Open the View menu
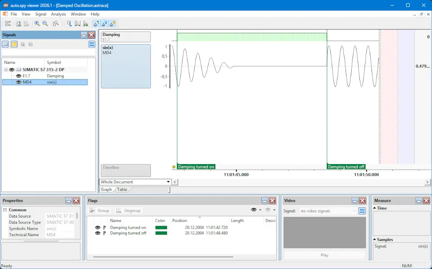Screen dimensions: 432x269 coord(26,14)
